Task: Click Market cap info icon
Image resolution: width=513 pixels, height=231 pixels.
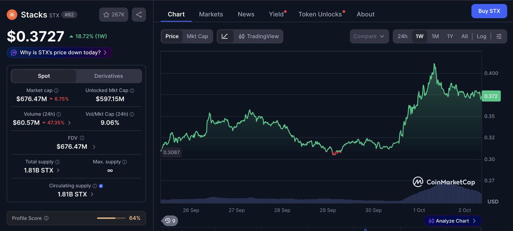Action: (56, 90)
